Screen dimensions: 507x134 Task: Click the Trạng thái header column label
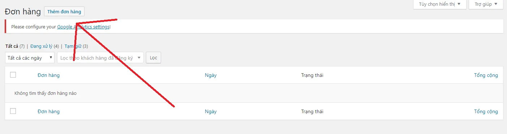click(312, 75)
